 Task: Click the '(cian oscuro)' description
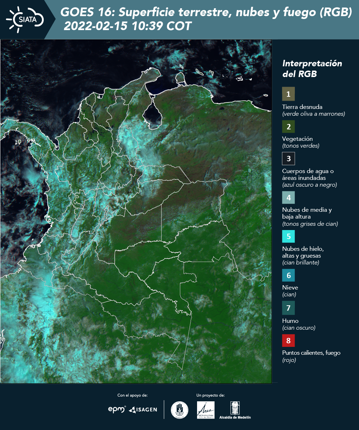click(299, 328)
